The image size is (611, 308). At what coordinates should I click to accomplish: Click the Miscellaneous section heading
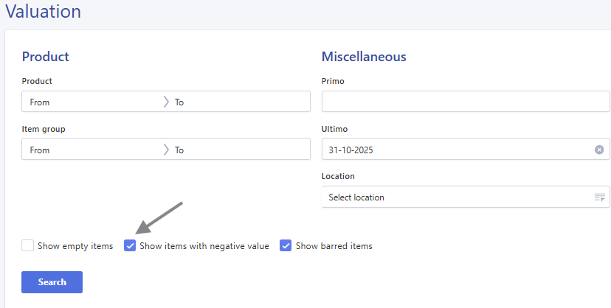tap(364, 57)
